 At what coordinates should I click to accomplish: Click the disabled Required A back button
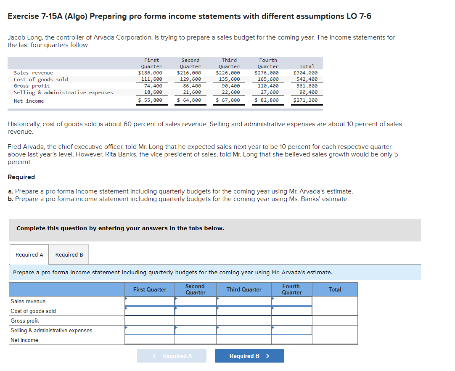tap(172, 355)
